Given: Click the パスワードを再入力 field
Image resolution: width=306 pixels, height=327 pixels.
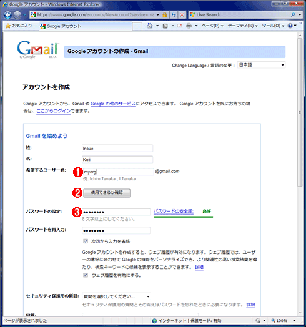Looking at the screenshot, I should click(x=116, y=230).
